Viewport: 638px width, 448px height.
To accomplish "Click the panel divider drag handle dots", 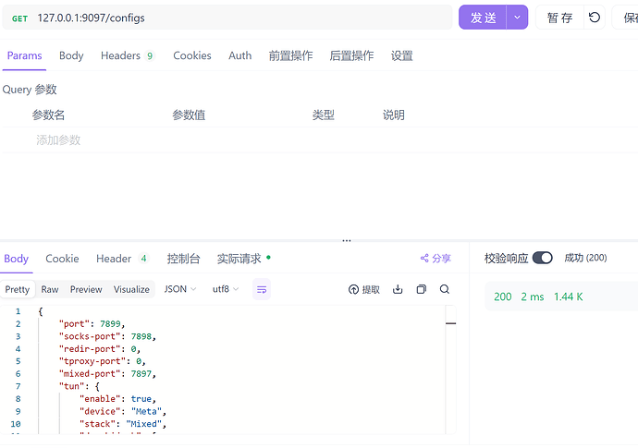I will [x=346, y=241].
